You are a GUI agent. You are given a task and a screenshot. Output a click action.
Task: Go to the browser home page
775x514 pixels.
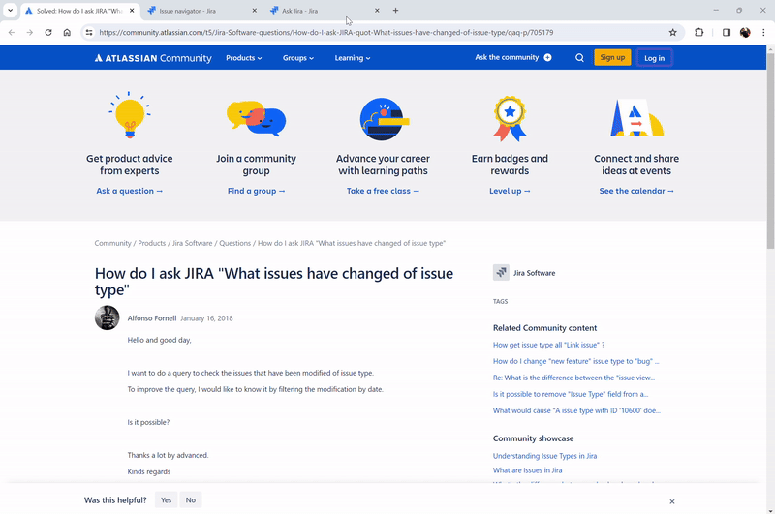tap(67, 33)
